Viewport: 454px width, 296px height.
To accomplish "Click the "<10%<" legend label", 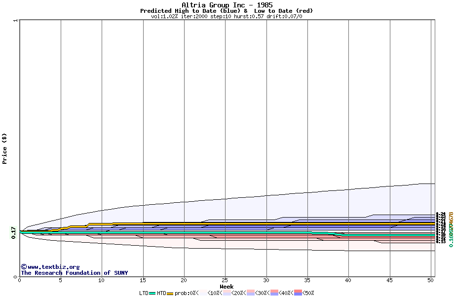I will pyautogui.click(x=215, y=293).
